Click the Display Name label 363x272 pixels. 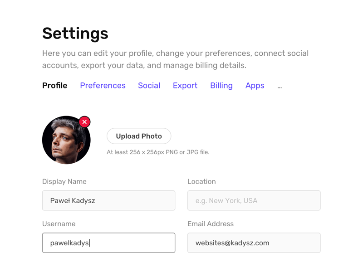pyautogui.click(x=64, y=181)
